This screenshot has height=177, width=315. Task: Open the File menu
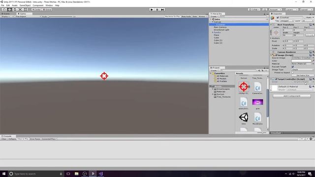[2, 5]
